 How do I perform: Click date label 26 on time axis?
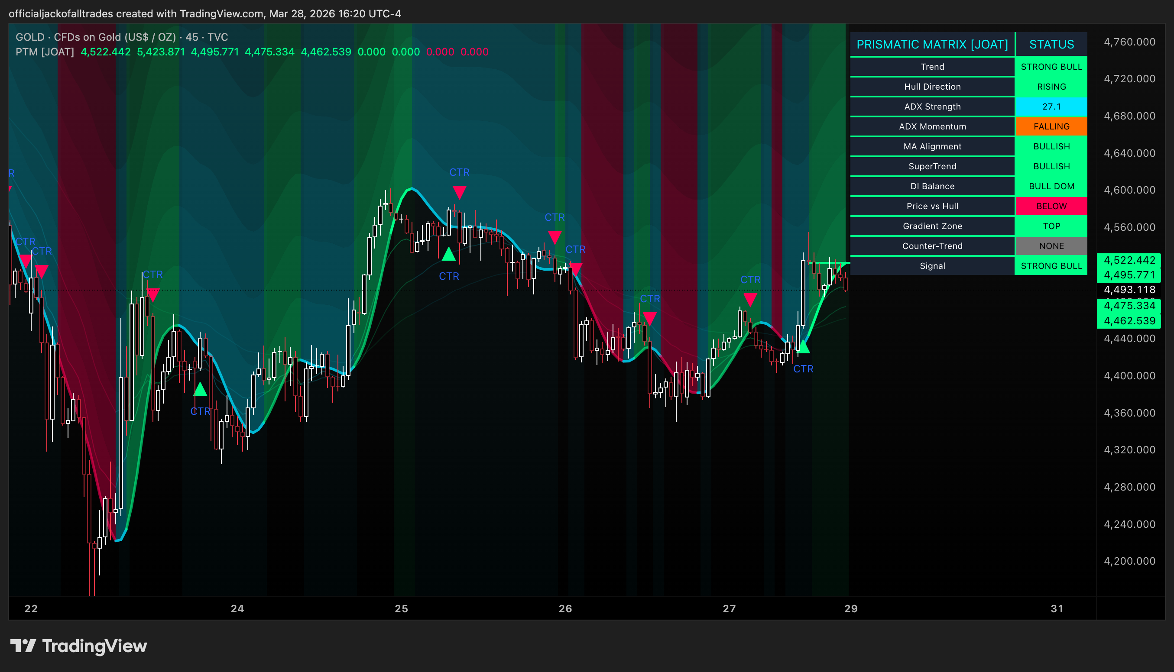click(565, 609)
